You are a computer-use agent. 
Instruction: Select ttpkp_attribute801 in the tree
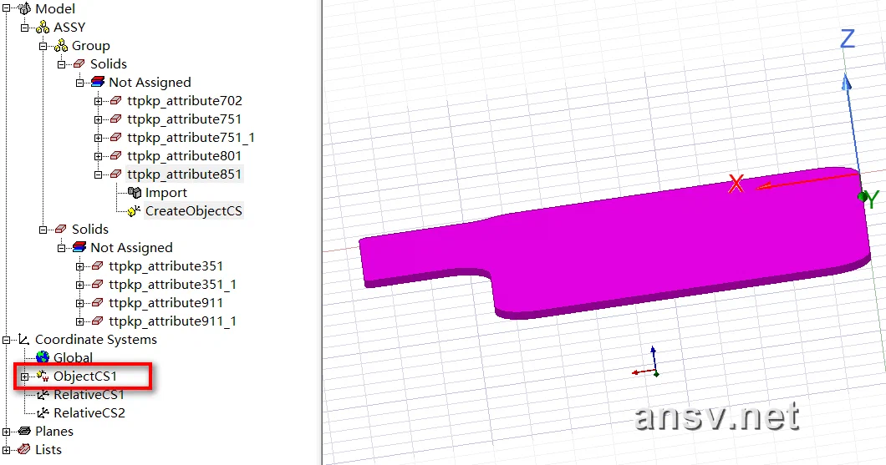click(184, 156)
